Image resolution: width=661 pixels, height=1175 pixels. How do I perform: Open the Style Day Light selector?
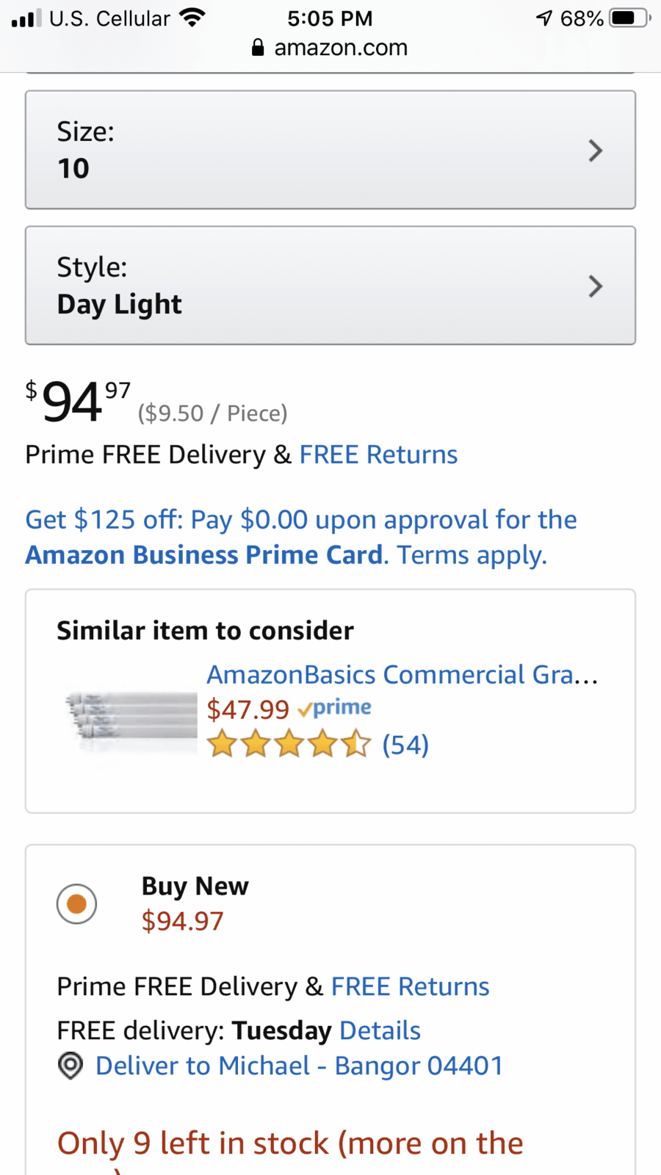[x=330, y=285]
